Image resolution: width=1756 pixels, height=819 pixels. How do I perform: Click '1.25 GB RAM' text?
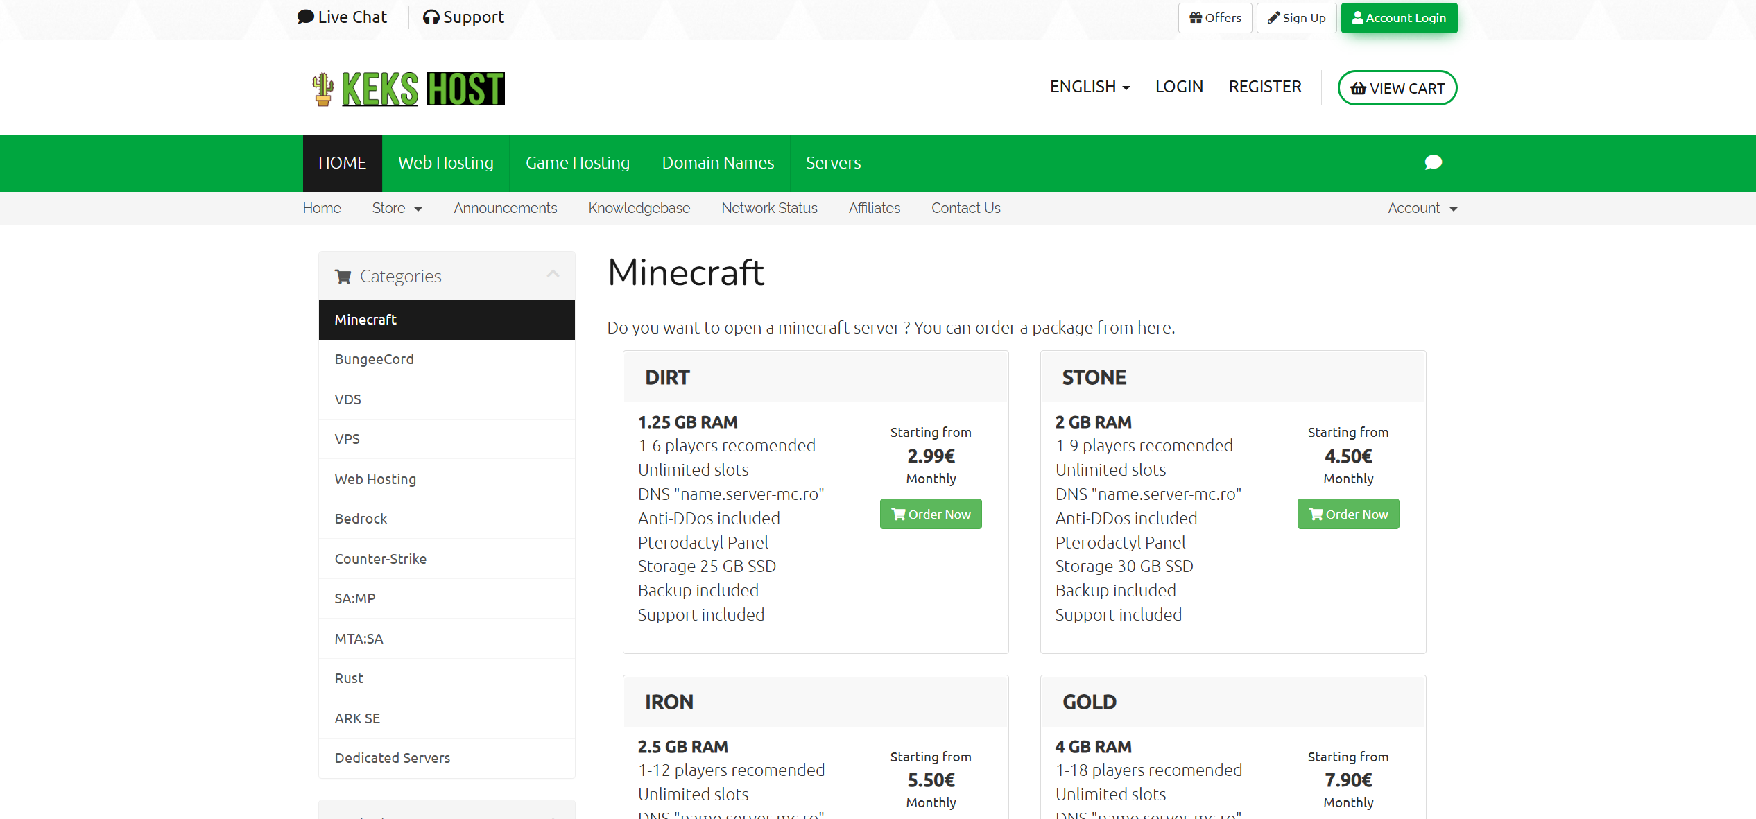coord(688,422)
